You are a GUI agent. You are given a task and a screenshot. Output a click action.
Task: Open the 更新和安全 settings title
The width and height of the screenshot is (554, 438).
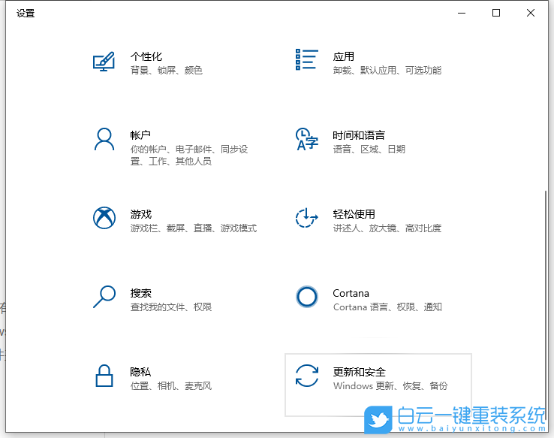pyautogui.click(x=359, y=372)
